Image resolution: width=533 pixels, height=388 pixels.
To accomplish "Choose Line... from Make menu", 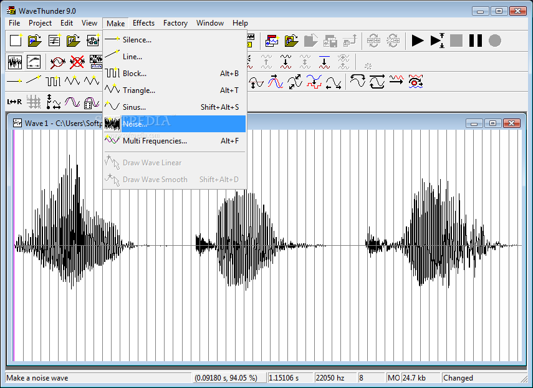I will click(x=175, y=56).
